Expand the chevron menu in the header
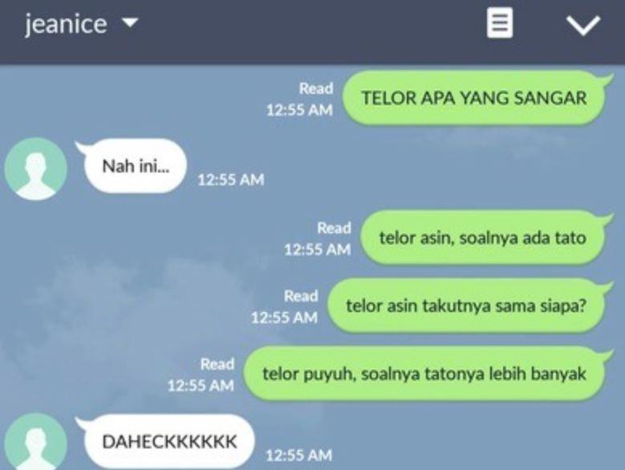This screenshot has height=470, width=625. 583,26
